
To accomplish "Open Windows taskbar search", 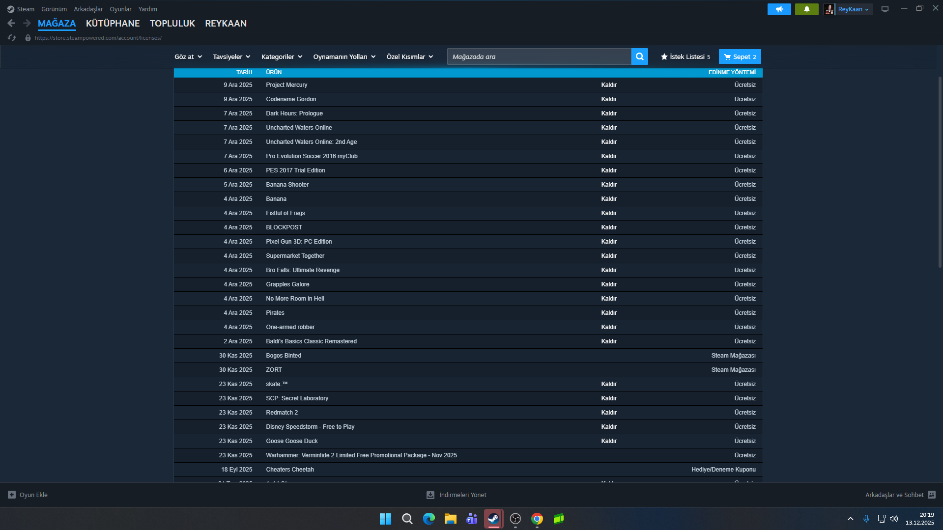I will pyautogui.click(x=407, y=519).
